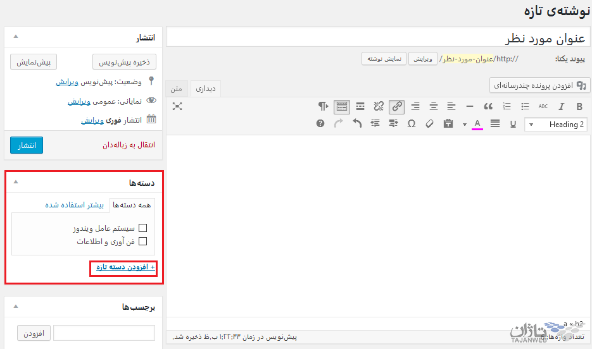592x349 pixels.
Task: Open the Heading 2 format dropdown
Action: click(556, 125)
